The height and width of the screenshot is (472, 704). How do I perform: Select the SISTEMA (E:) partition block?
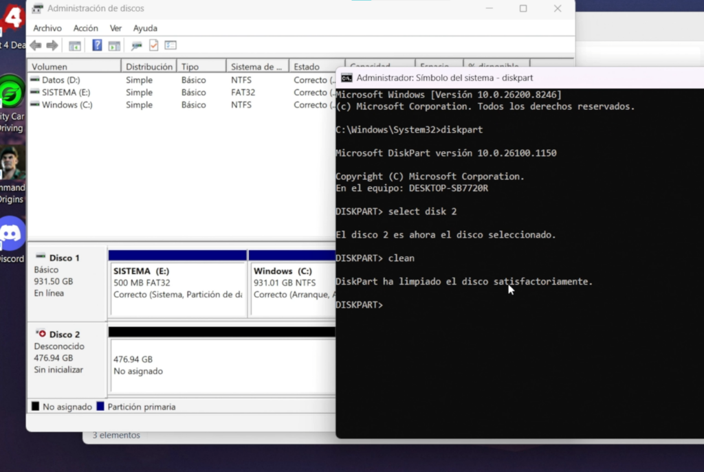coord(177,283)
